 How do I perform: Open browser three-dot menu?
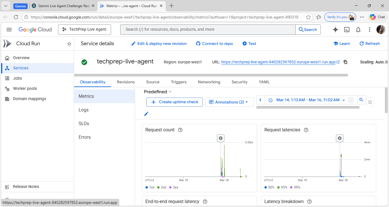coord(362,17)
